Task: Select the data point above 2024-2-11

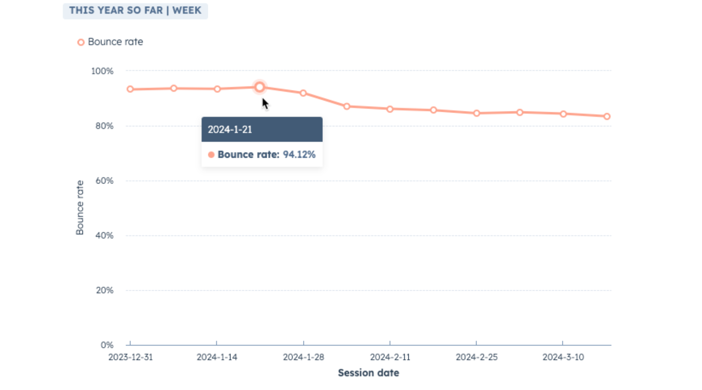Action: pyautogui.click(x=390, y=109)
